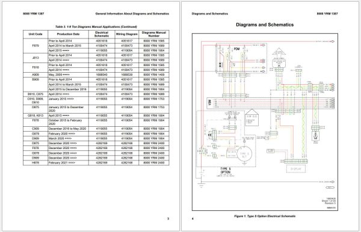The image size is (361, 232).
Task: Click the 'C910, D809, D810' unit code cell
Action: pyautogui.click(x=35, y=101)
